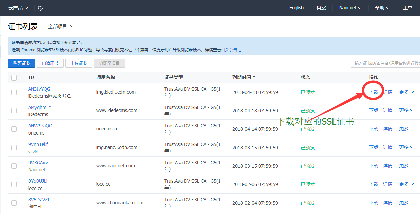Open the 全部项目 project dropdown
The image size is (420, 214).
tap(61, 26)
